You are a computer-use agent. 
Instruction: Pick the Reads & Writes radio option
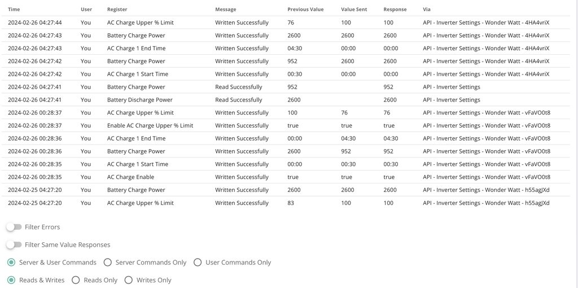pyautogui.click(x=11, y=280)
